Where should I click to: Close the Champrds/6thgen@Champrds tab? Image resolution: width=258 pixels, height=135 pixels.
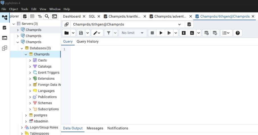(x=253, y=17)
